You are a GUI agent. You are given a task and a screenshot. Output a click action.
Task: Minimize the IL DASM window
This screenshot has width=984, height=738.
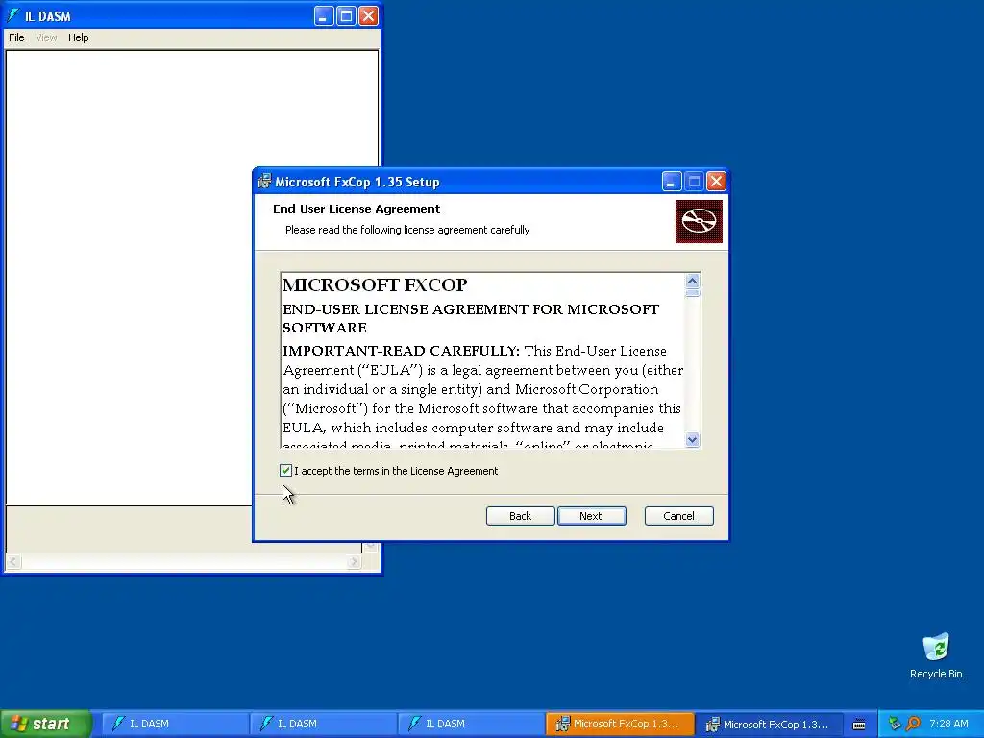point(324,15)
